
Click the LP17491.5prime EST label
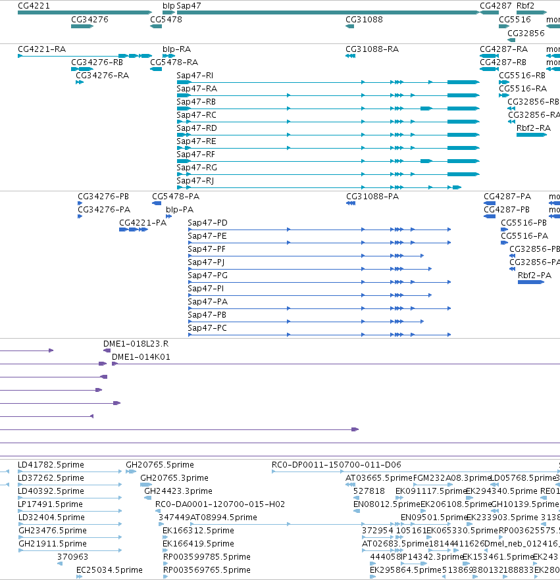[x=50, y=504]
